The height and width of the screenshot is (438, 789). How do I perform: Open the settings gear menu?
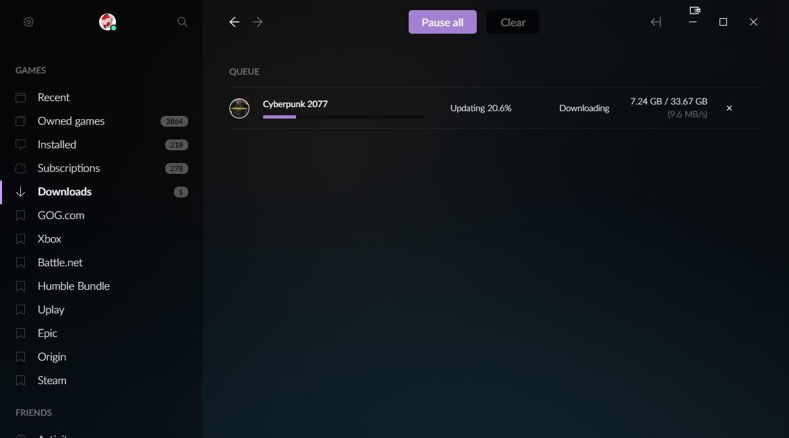tap(29, 22)
